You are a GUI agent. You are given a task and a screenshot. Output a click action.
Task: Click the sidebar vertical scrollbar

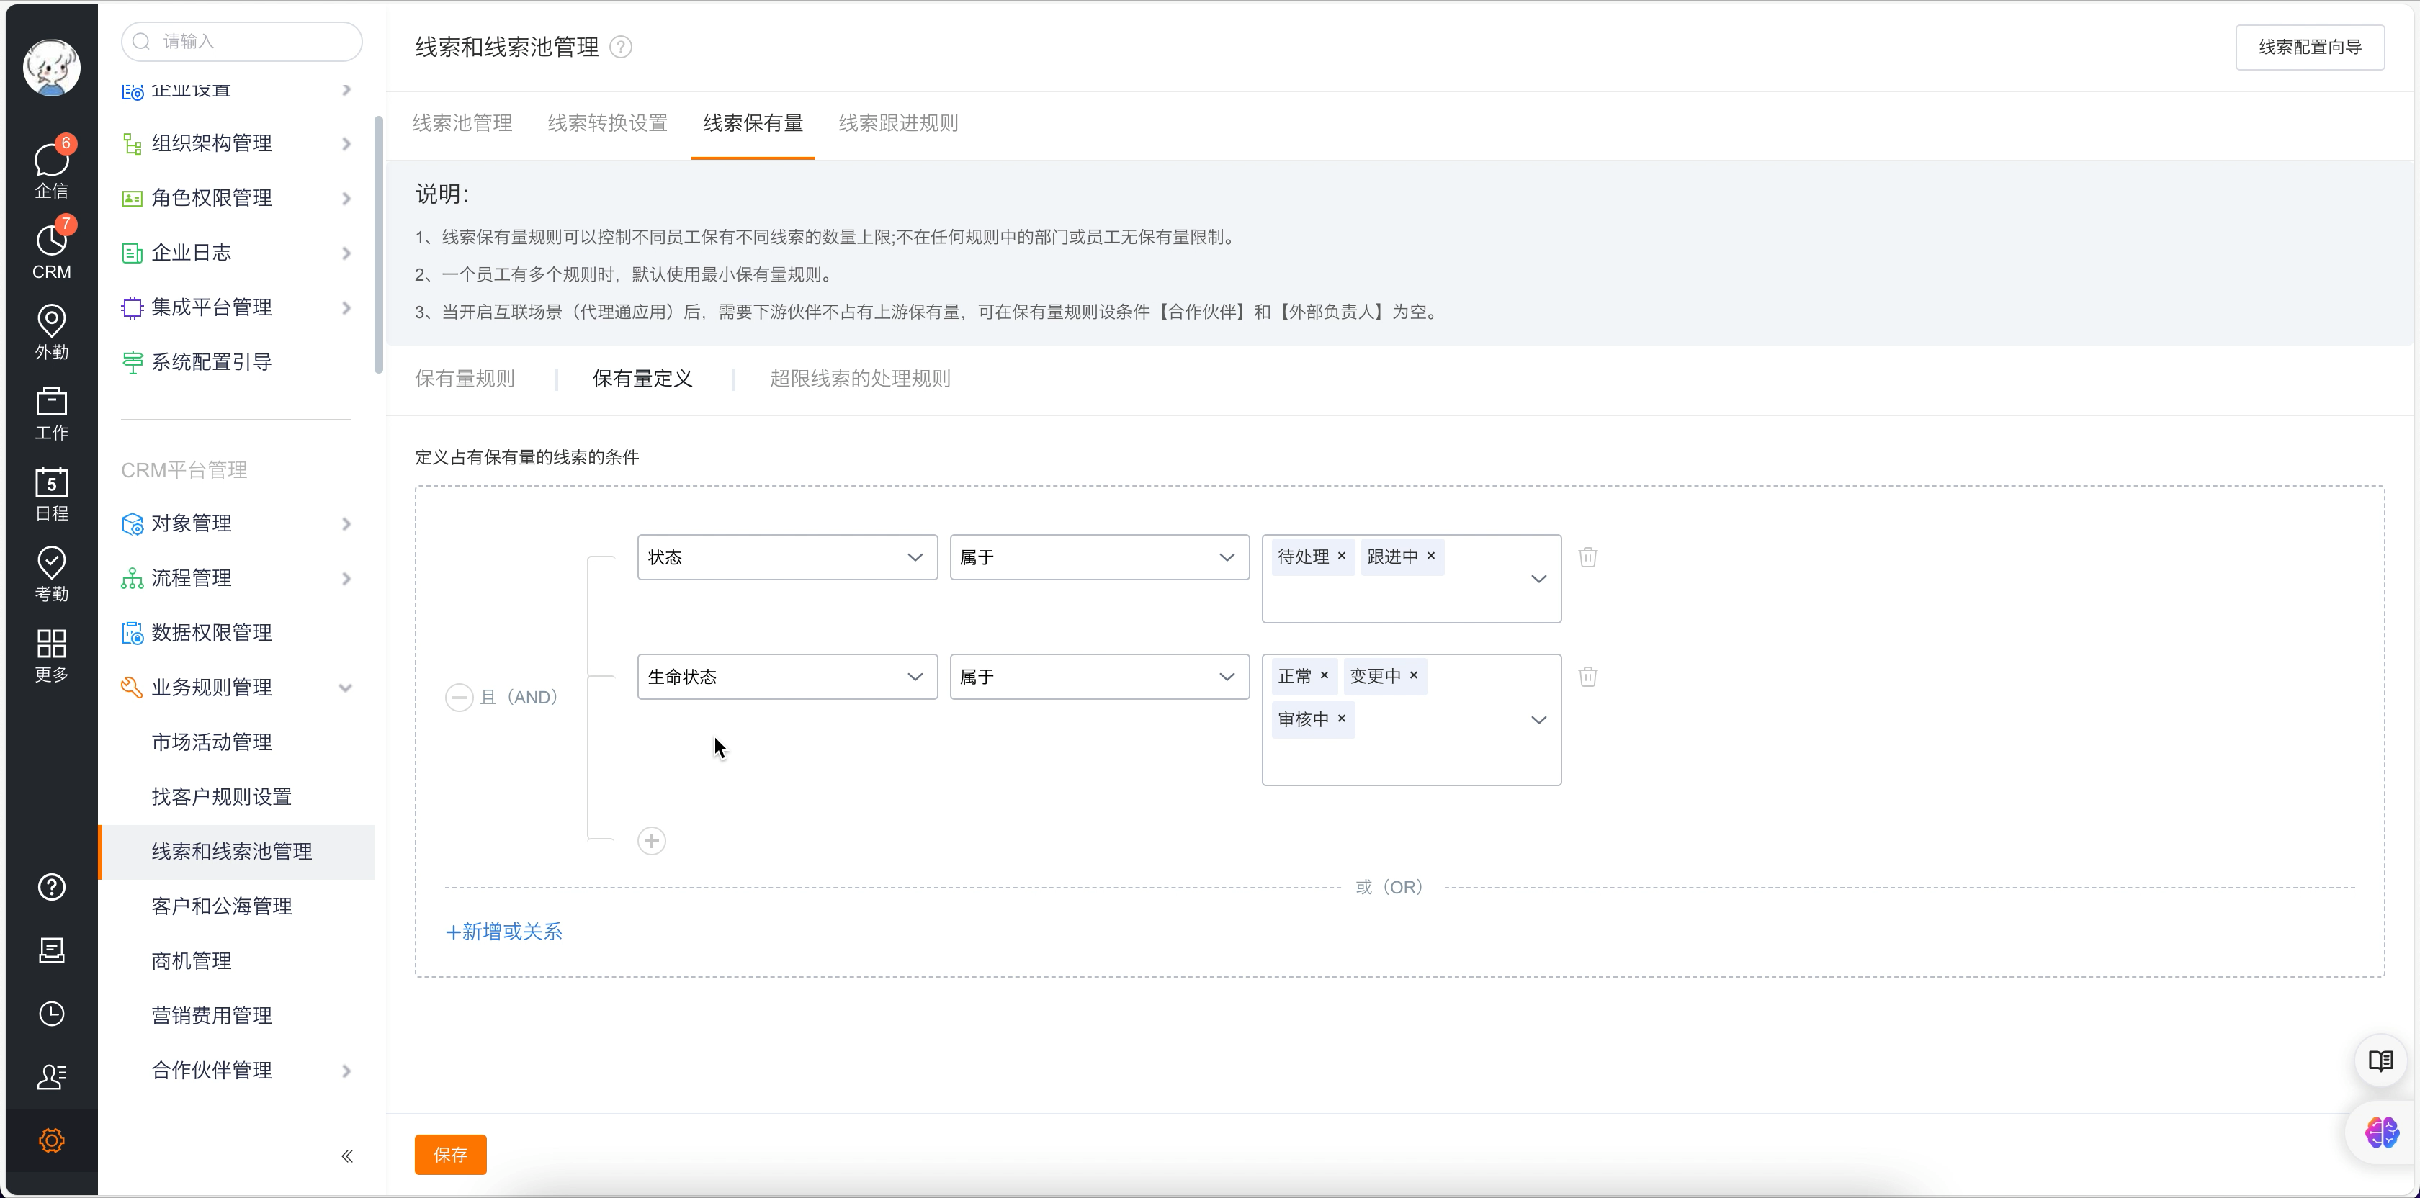[x=379, y=244]
